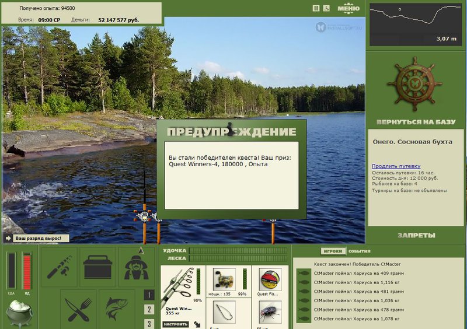The image size is (467, 329).
Task: Switch to the СОБЫТИЯ tab
Action: (x=360, y=251)
